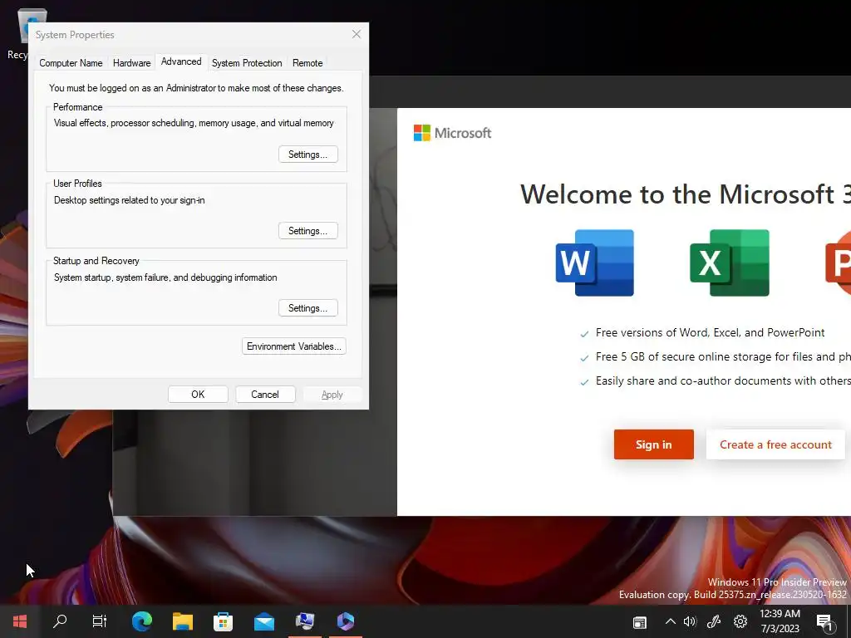Click the Excel icon in Microsoft 365
The height and width of the screenshot is (638, 851).
[730, 263]
